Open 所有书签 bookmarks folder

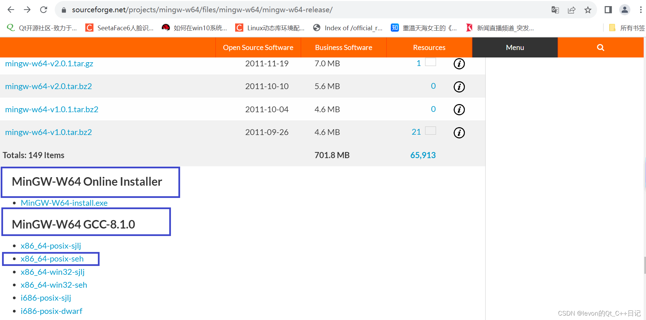point(627,28)
